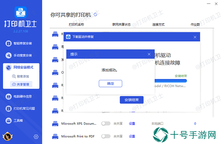This screenshot has width=221, height=144.
Task: Click 确定 in the 提示 dialog
Action: tap(110, 84)
